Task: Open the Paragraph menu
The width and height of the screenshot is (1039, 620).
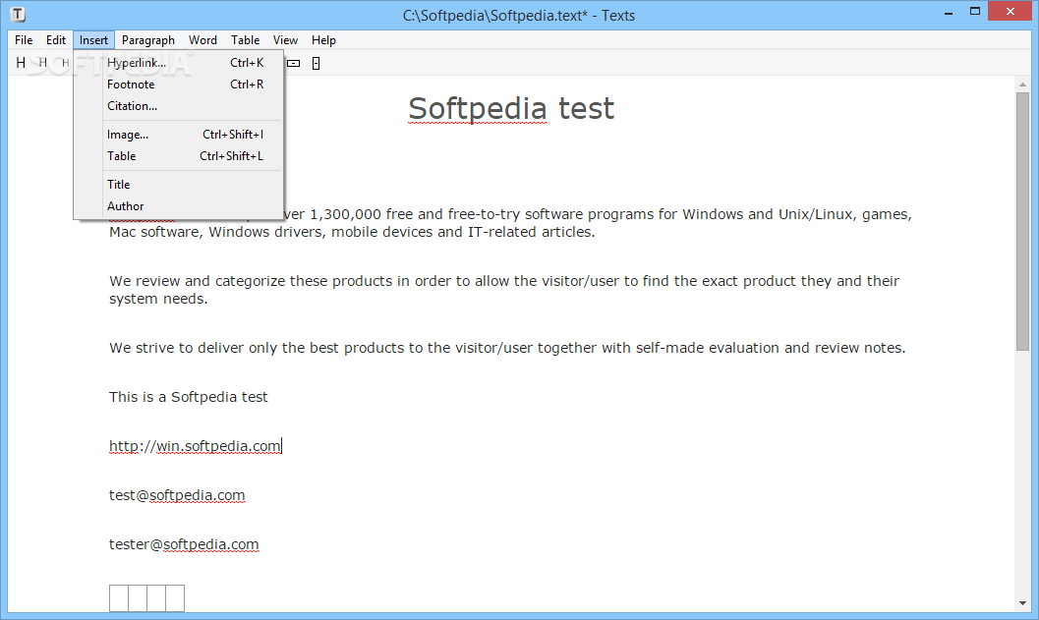Action: click(x=147, y=39)
